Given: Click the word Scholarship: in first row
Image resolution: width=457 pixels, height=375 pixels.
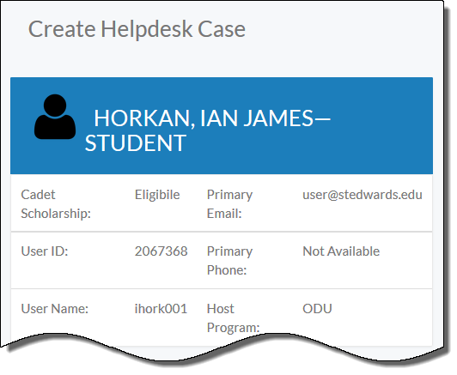Looking at the screenshot, I should click(x=56, y=214).
